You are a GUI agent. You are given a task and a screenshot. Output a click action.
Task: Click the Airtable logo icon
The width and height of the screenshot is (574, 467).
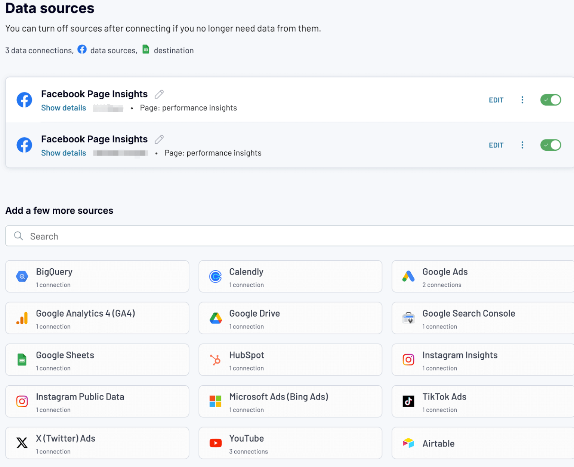pos(408,443)
